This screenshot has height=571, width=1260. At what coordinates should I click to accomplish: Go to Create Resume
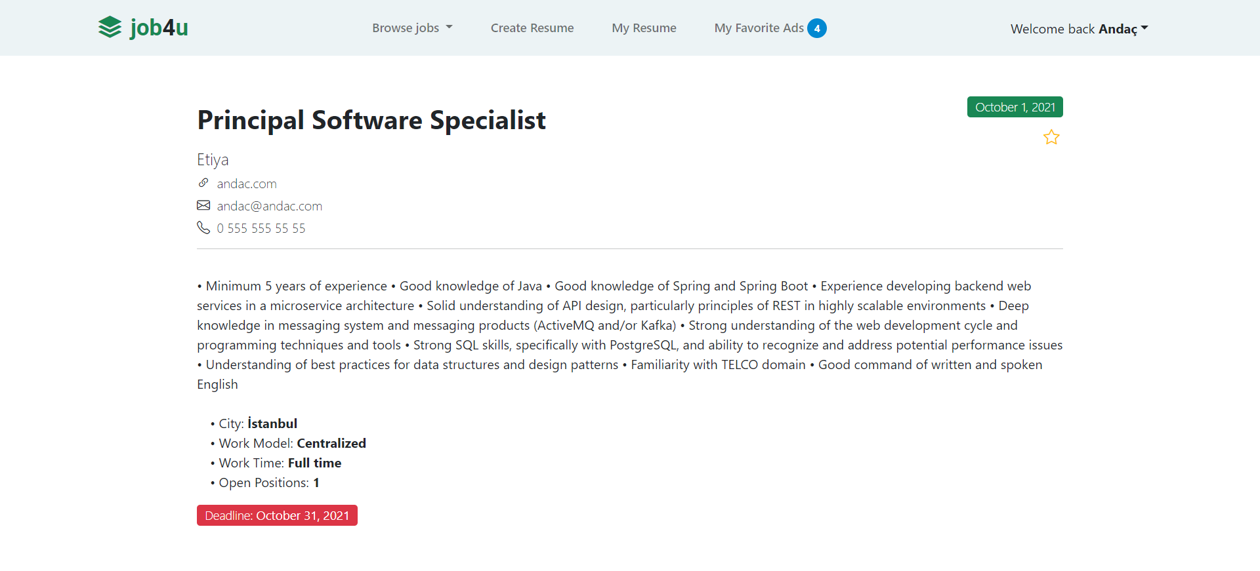[x=532, y=28]
